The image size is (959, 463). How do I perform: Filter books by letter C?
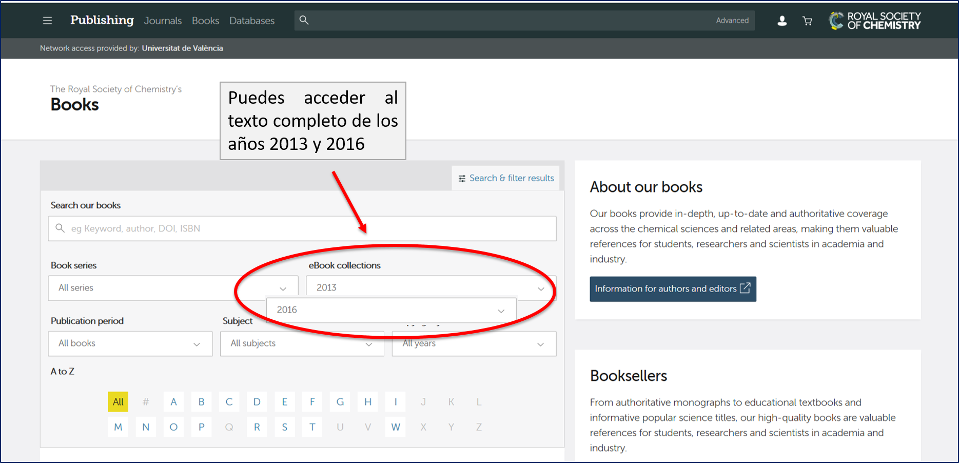pyautogui.click(x=229, y=402)
